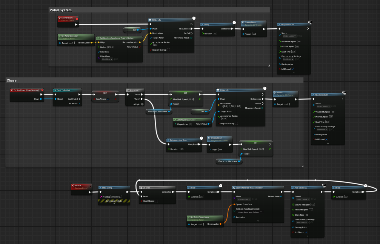Uncheck Is UISound on Play Sound 2D in Chase row

tap(327, 139)
